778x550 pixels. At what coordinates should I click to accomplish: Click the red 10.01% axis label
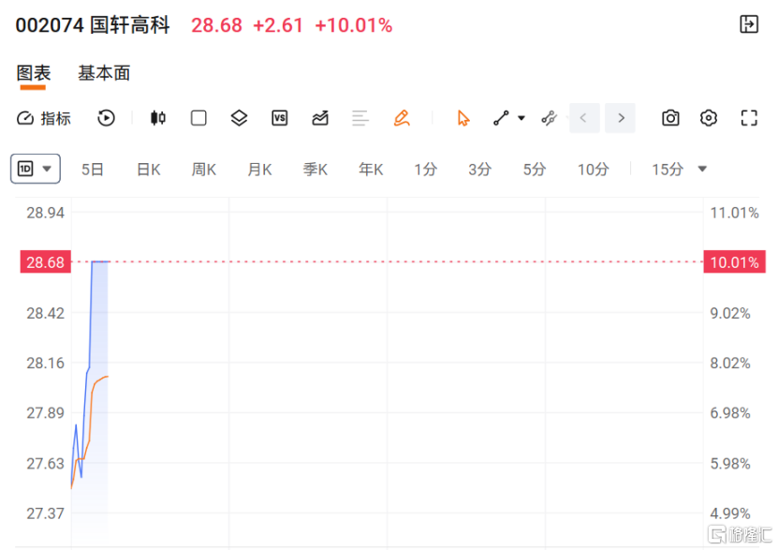tap(734, 261)
